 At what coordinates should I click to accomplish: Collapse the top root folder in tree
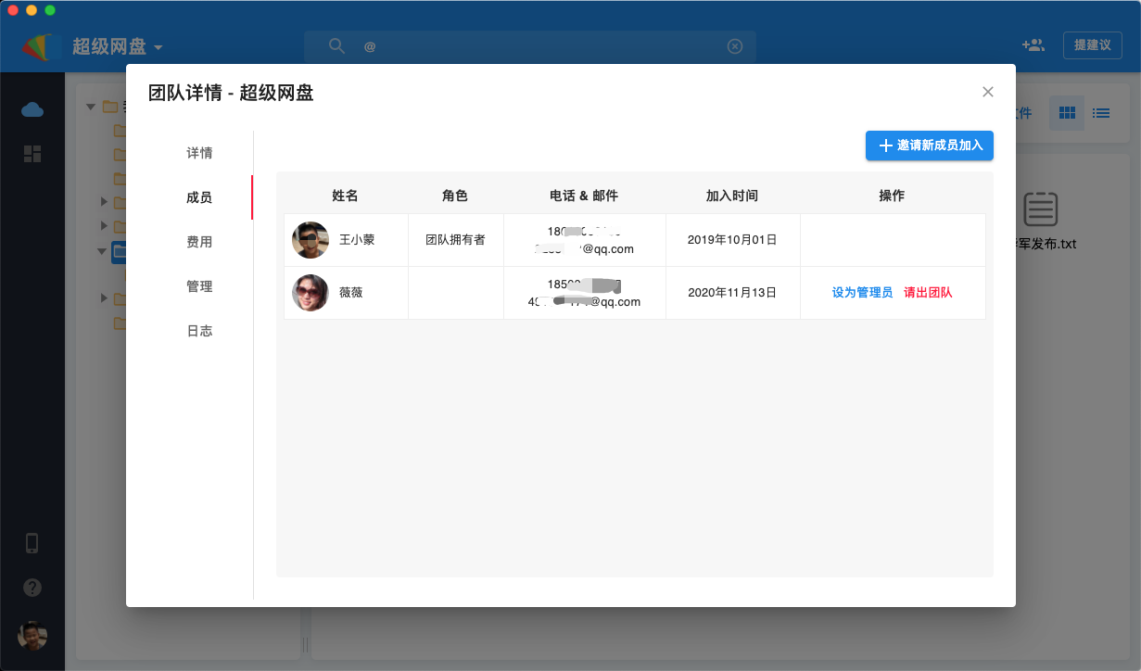[91, 107]
